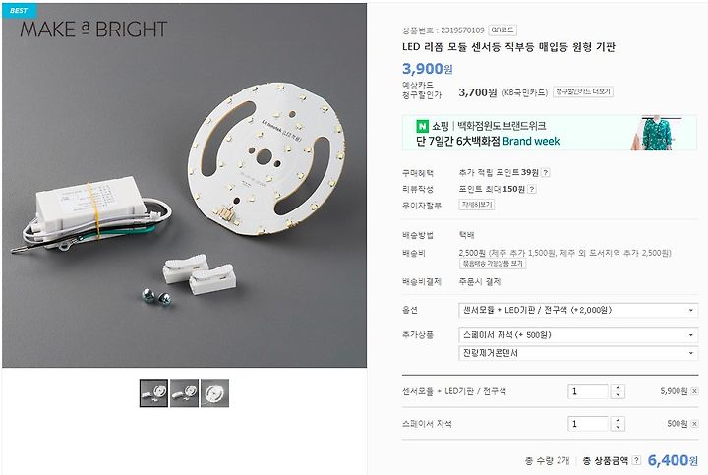Expand the 옵션 dropdown showing 센서모듈 + LED기판
This screenshot has width=708, height=475.
pos(578,310)
